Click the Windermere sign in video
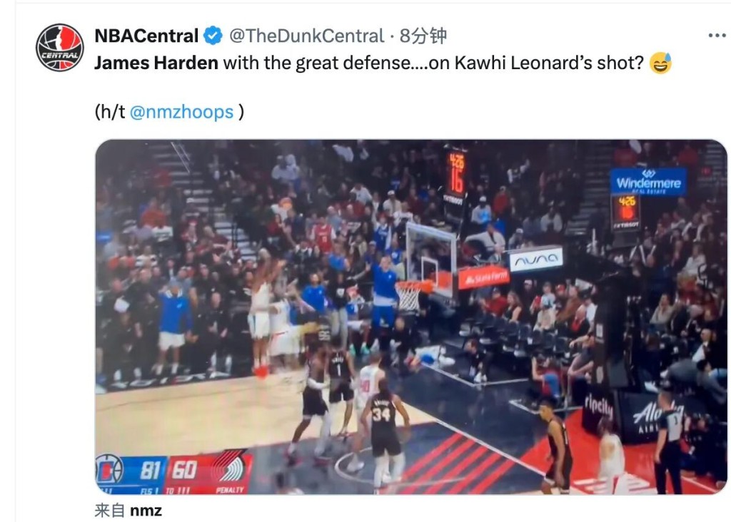Image resolution: width=731 pixels, height=522 pixels. click(x=648, y=182)
